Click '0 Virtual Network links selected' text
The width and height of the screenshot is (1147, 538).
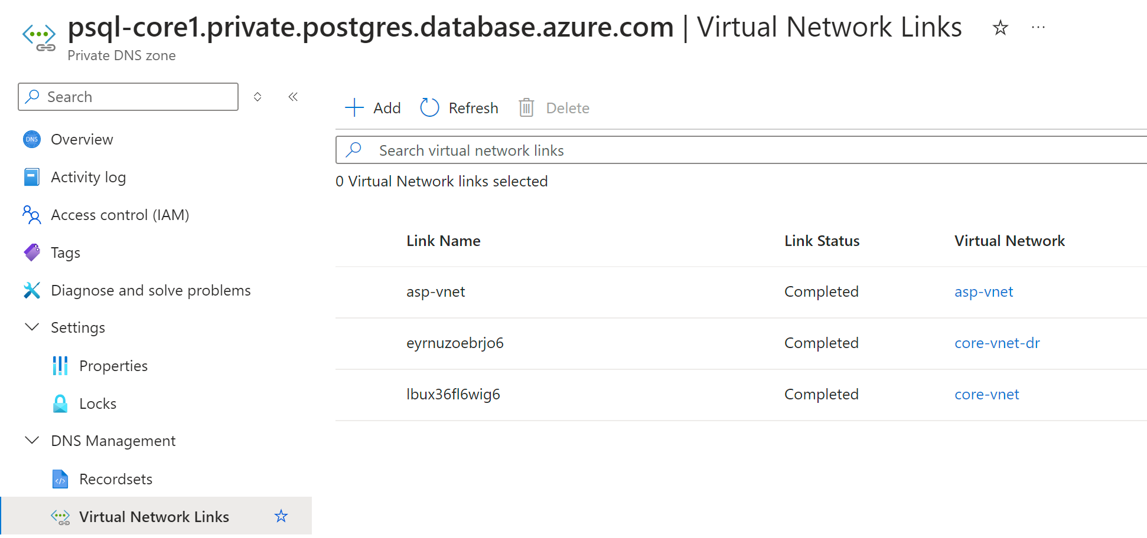click(442, 181)
